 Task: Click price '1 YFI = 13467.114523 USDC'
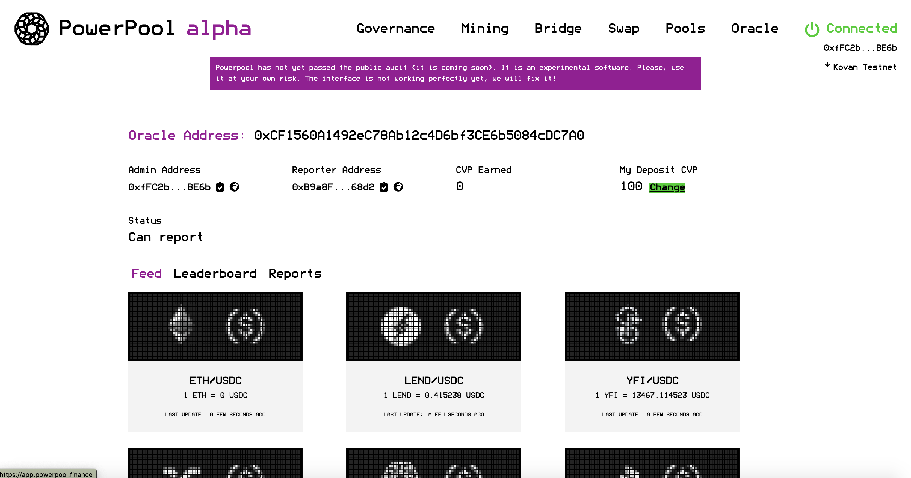tap(652, 395)
